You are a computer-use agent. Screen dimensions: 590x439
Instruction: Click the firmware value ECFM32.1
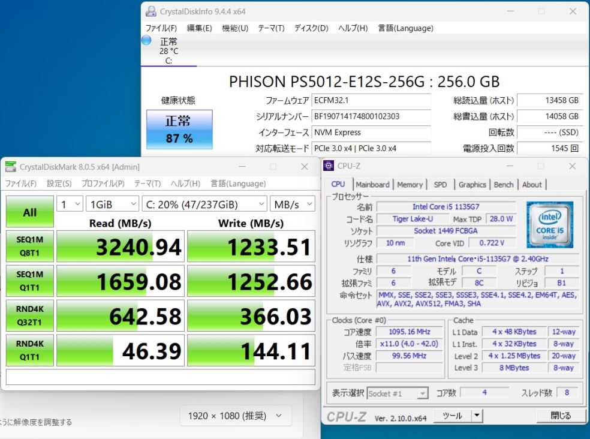pos(371,101)
